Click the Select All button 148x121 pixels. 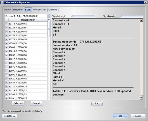(18, 103)
